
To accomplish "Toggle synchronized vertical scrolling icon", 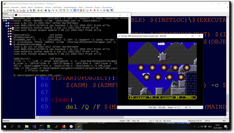I will 61,10.
